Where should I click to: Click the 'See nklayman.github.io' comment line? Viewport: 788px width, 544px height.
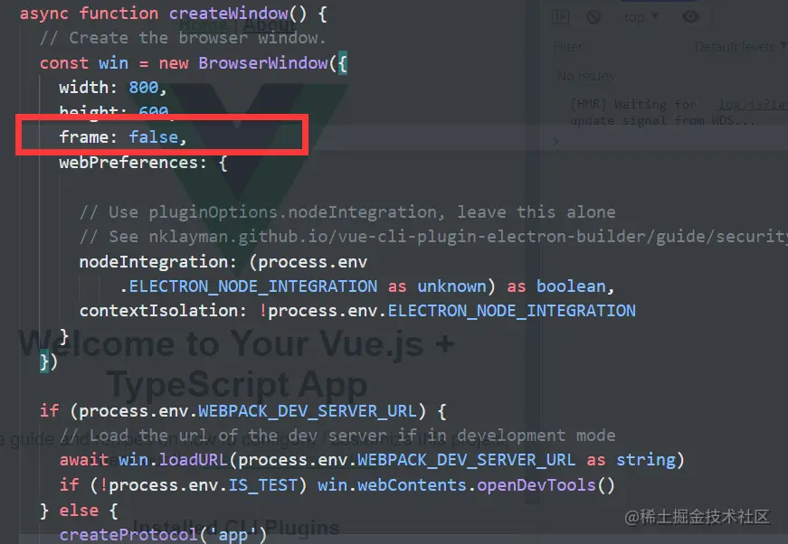433,237
